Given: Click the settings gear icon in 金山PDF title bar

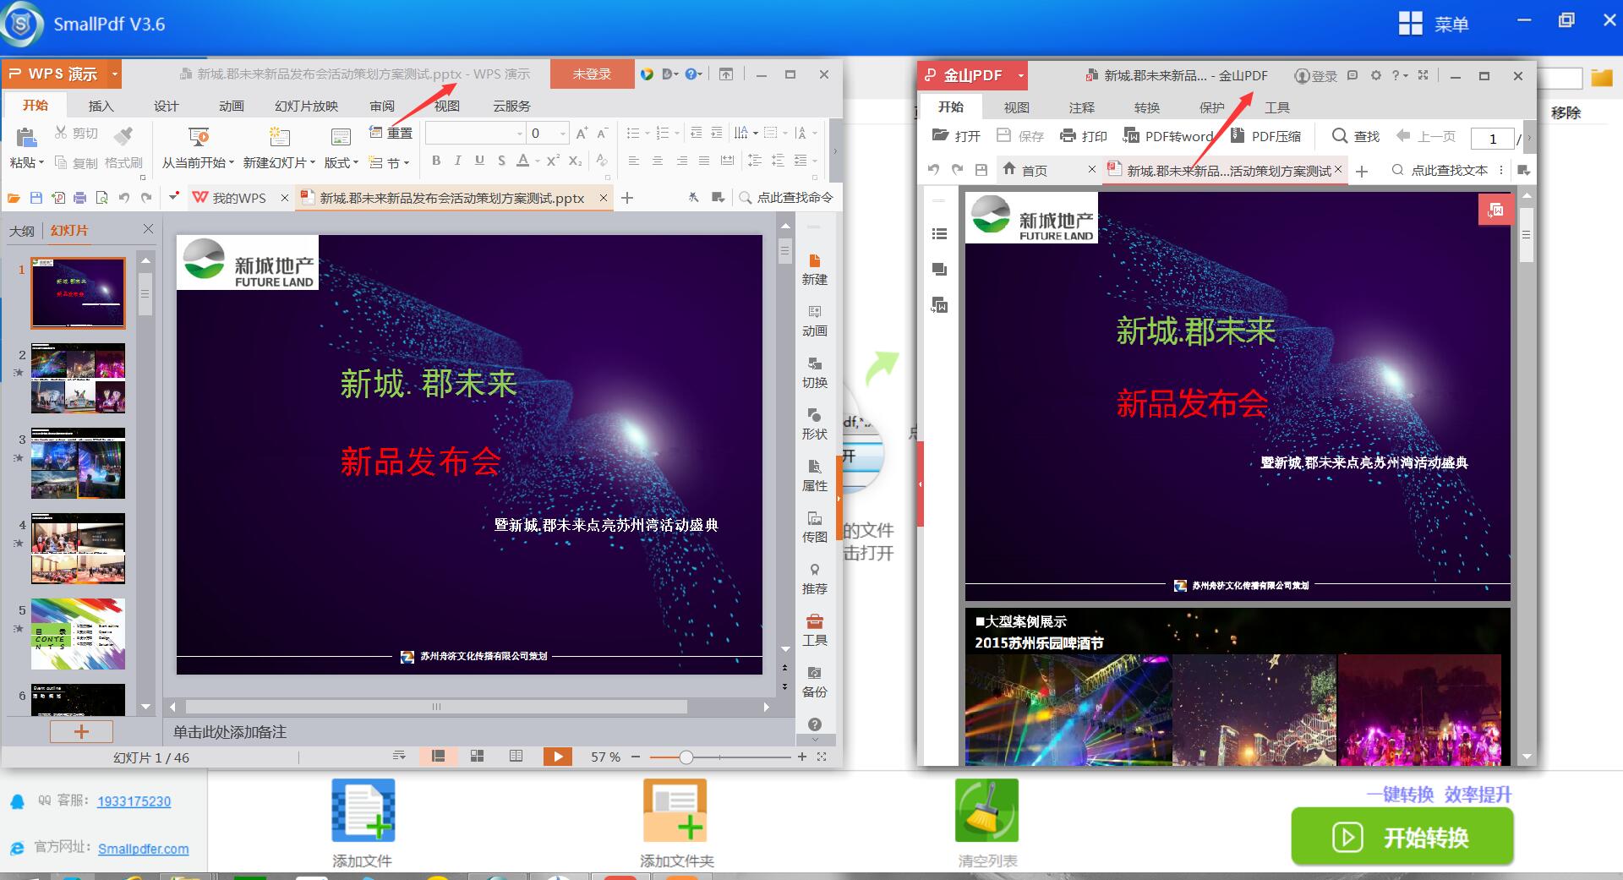Looking at the screenshot, I should (x=1376, y=75).
